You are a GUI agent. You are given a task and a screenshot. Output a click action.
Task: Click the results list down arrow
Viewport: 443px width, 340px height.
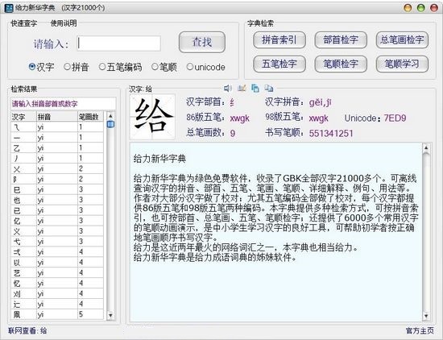110,315
